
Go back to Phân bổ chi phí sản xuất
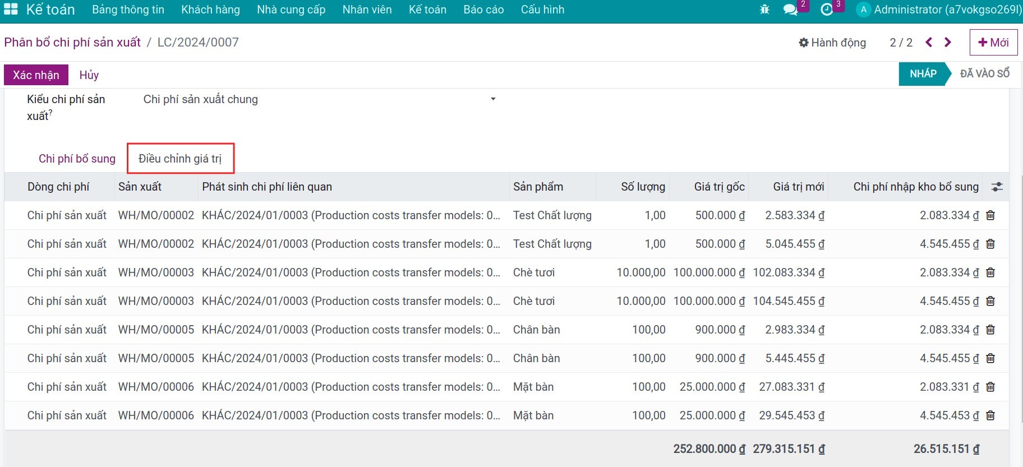coord(72,43)
